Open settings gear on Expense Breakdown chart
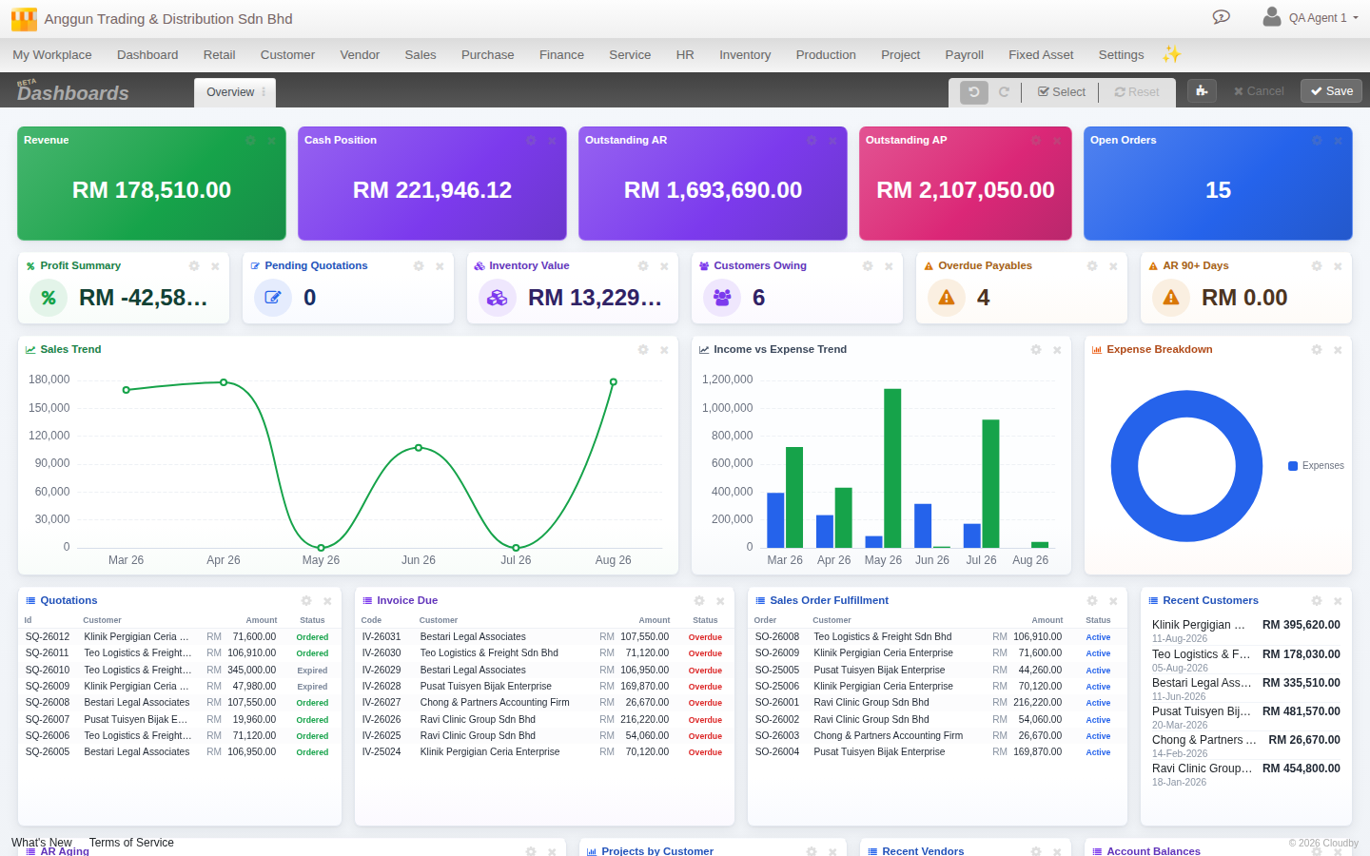The height and width of the screenshot is (856, 1370). pos(1317,350)
